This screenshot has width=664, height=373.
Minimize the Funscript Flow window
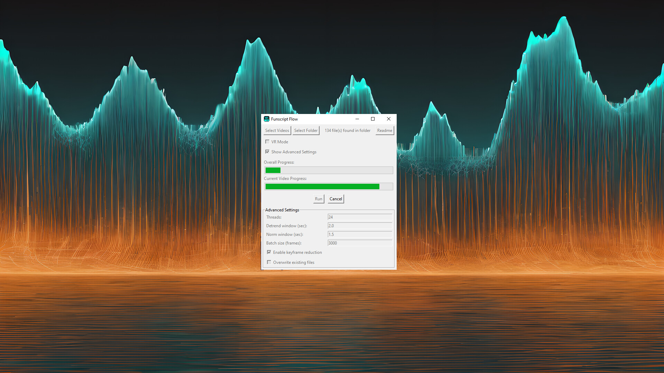[357, 119]
